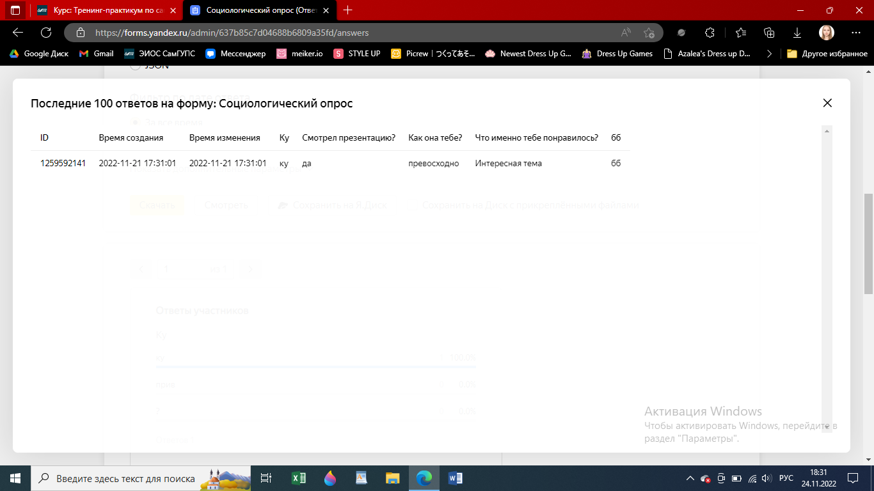Show hidden system tray icons
The image size is (874, 491).
tap(690, 478)
